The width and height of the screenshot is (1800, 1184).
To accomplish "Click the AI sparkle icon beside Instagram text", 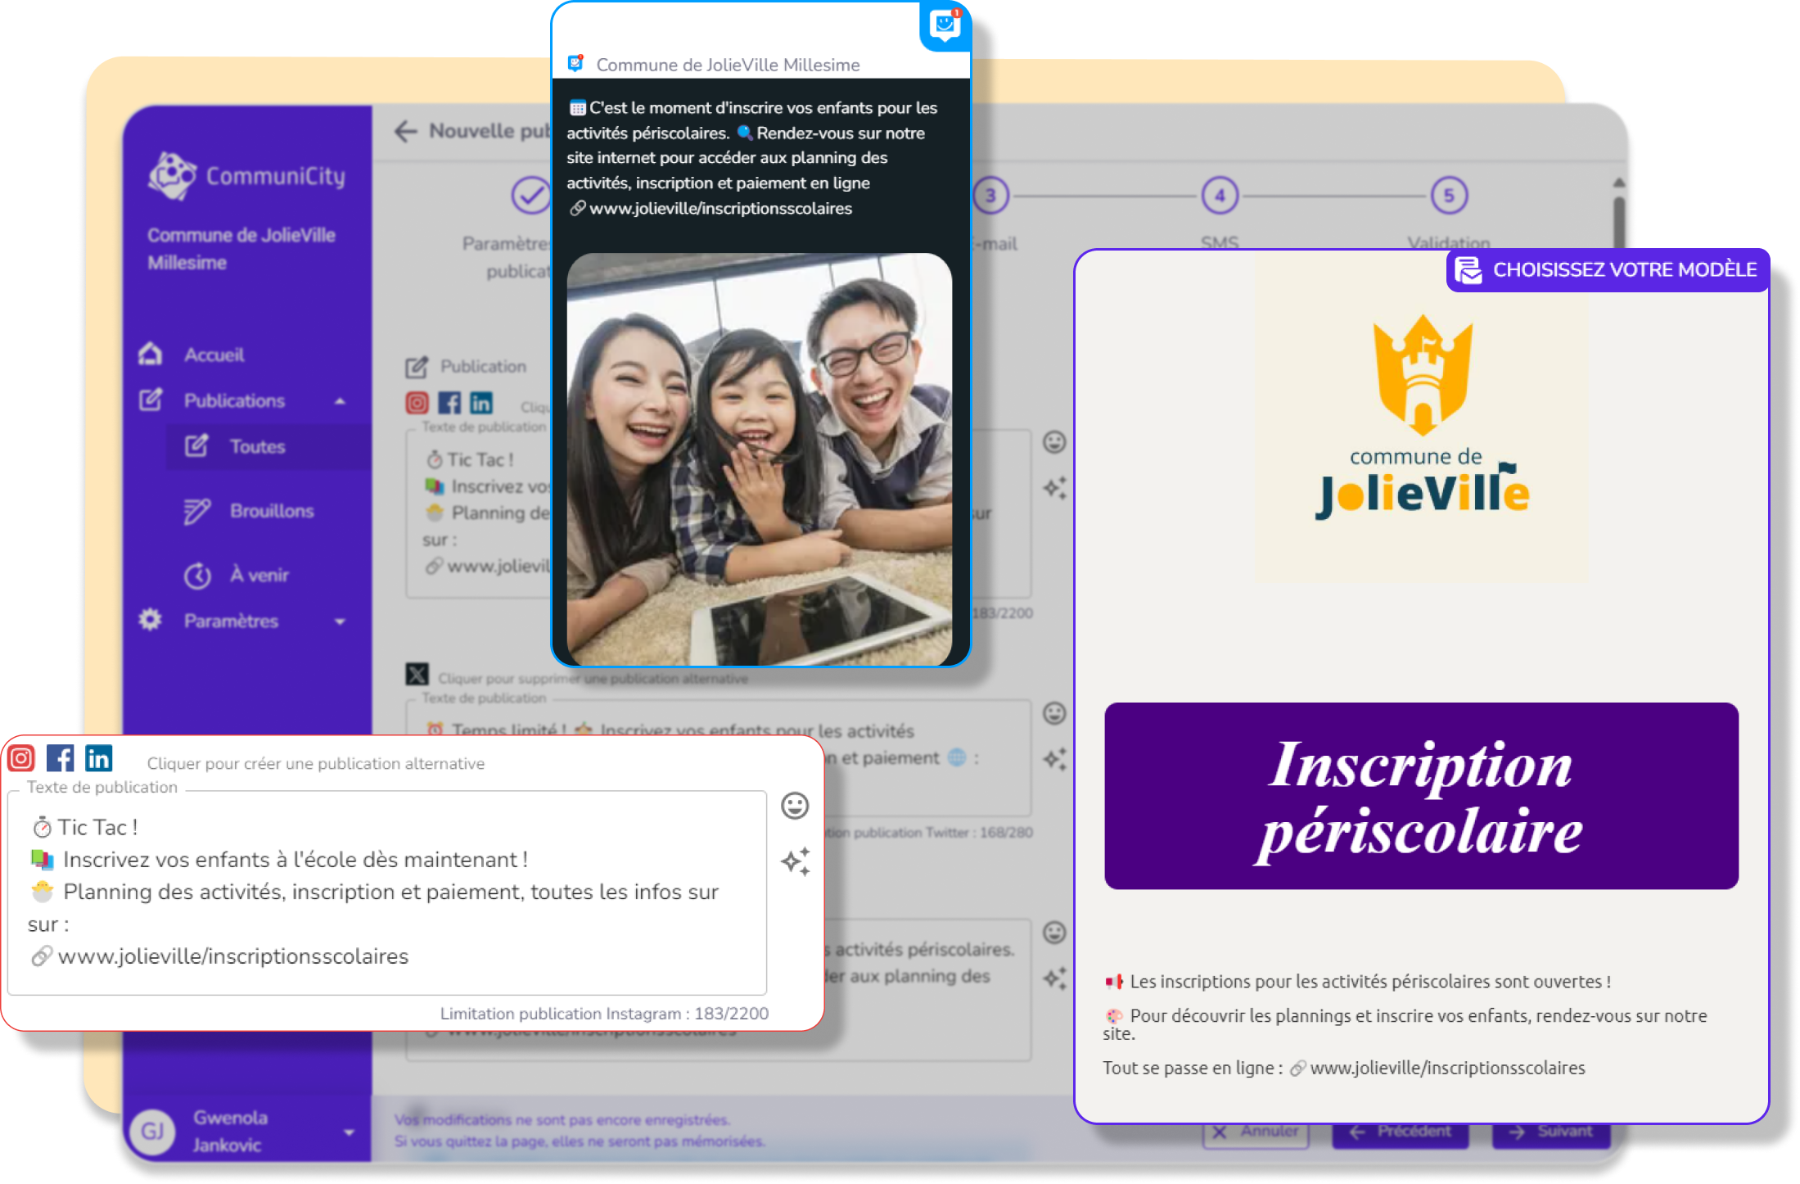I will click(x=795, y=861).
